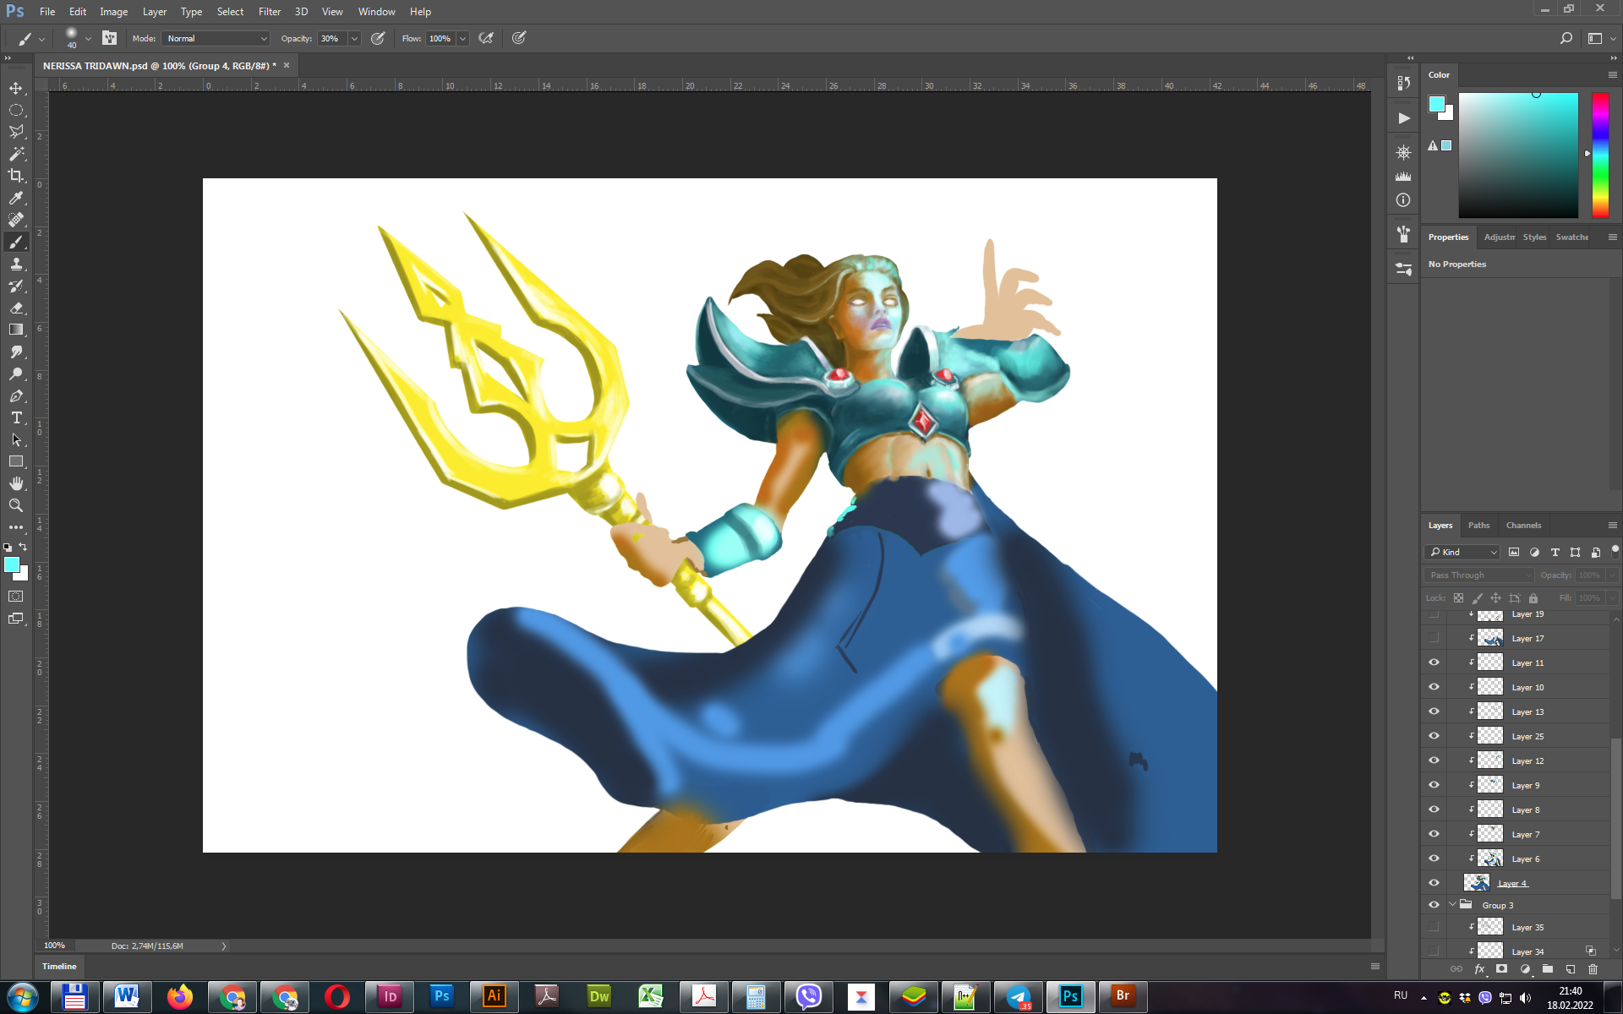The width and height of the screenshot is (1623, 1014).
Task: Switch to the Channels tab
Action: [1523, 526]
